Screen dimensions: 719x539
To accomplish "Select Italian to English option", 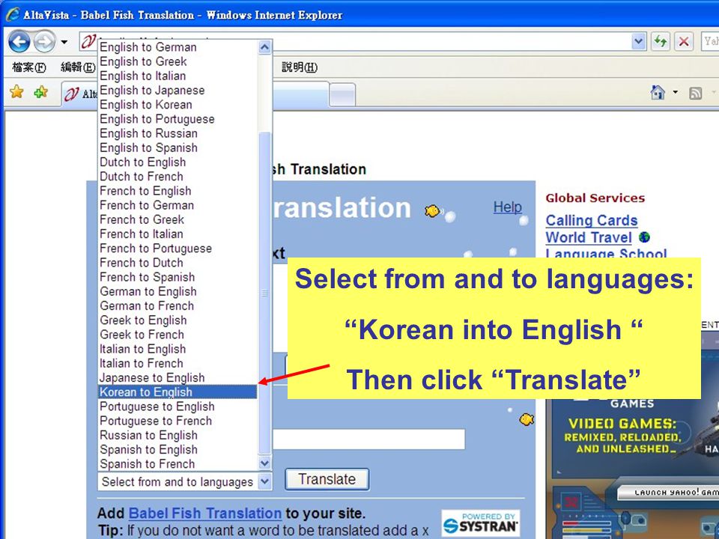I will 178,349.
